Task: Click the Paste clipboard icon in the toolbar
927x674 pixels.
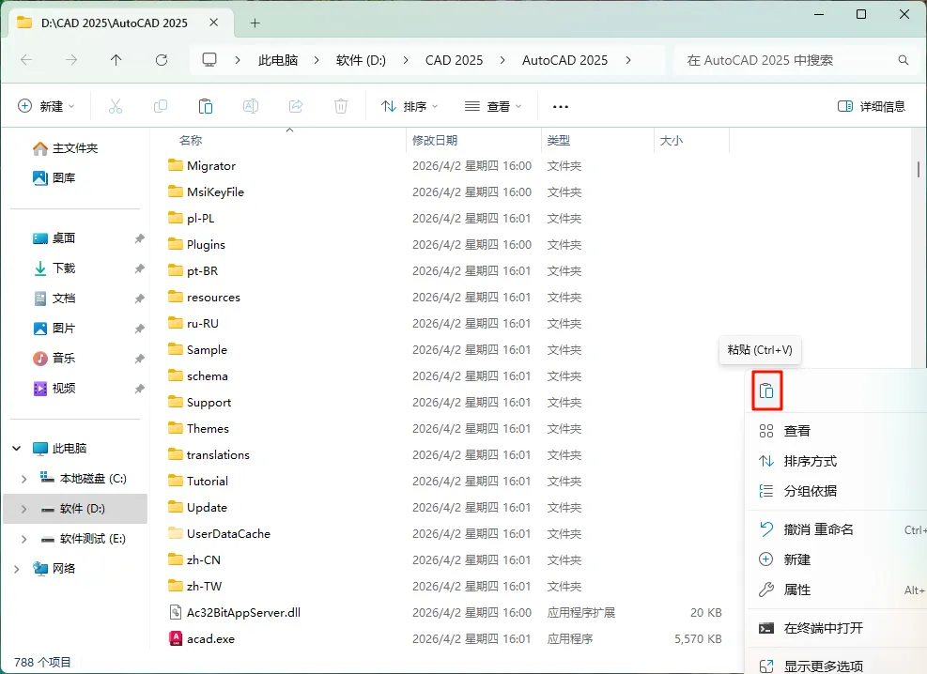Action: click(x=205, y=106)
